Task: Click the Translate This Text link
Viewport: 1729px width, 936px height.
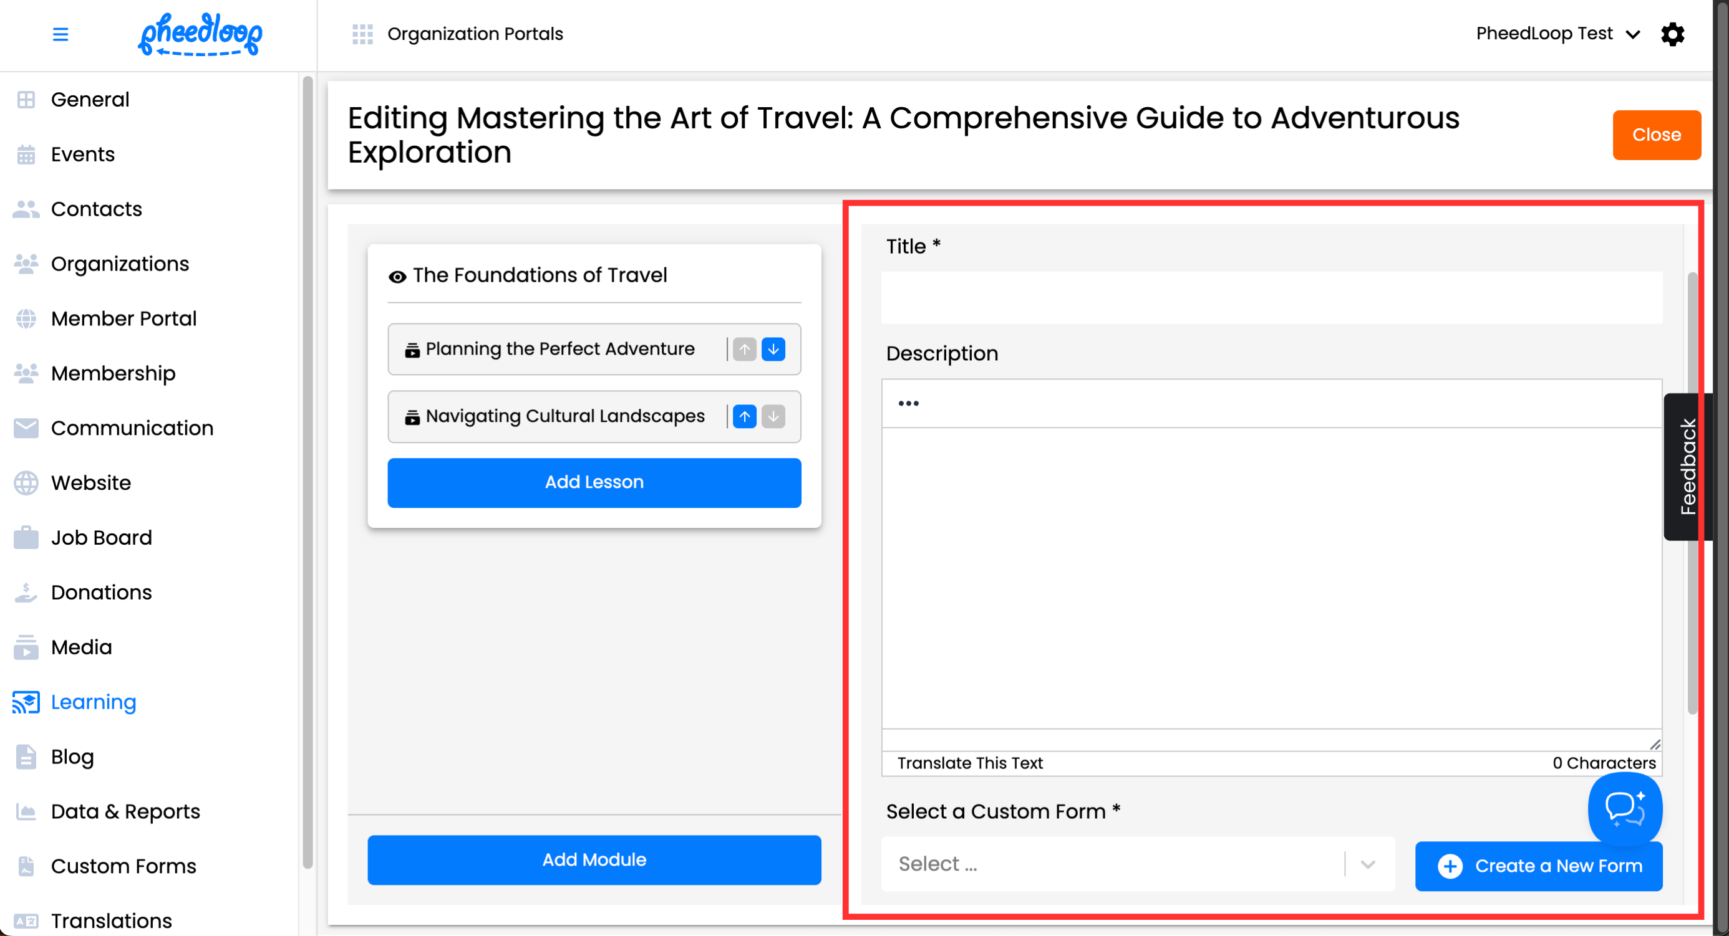Action: tap(970, 763)
